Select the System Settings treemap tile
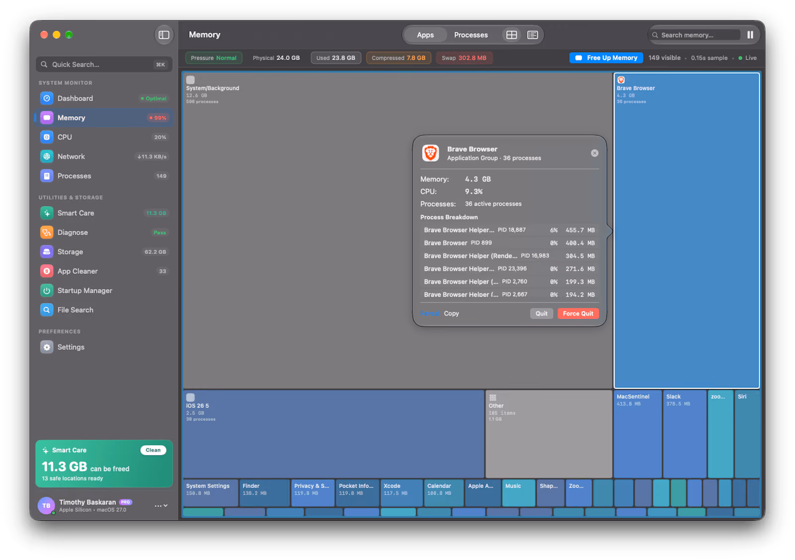Image resolution: width=795 pixels, height=560 pixels. (211, 493)
